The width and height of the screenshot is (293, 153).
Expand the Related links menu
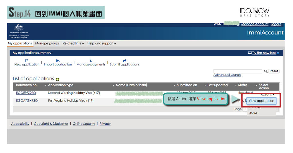pyautogui.click(x=73, y=43)
